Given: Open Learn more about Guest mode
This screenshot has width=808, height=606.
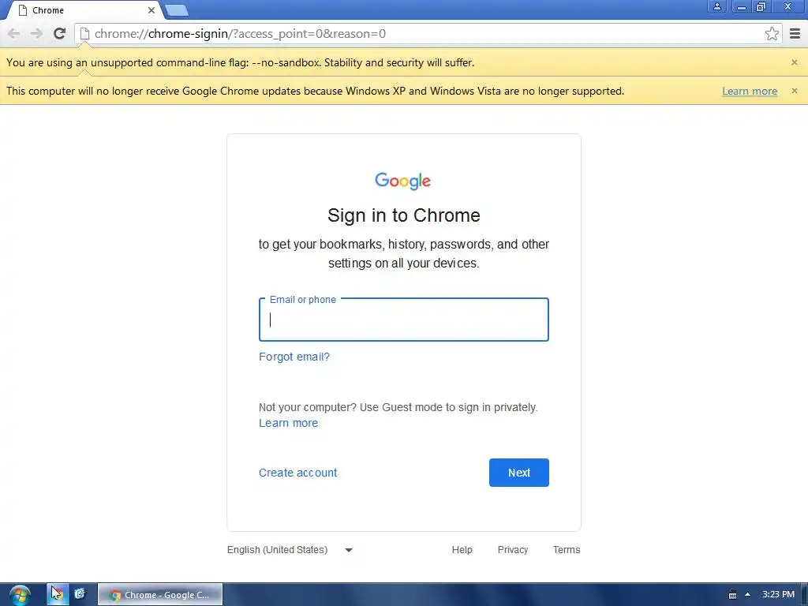Looking at the screenshot, I should 288,423.
